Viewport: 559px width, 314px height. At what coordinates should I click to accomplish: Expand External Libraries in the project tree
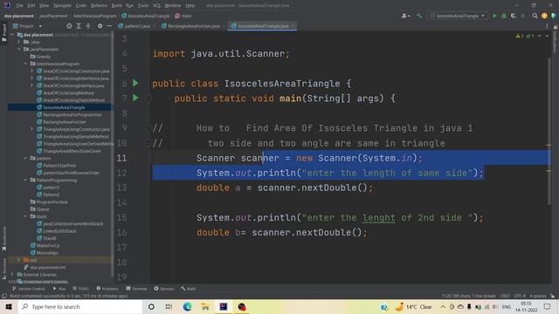click(x=13, y=275)
